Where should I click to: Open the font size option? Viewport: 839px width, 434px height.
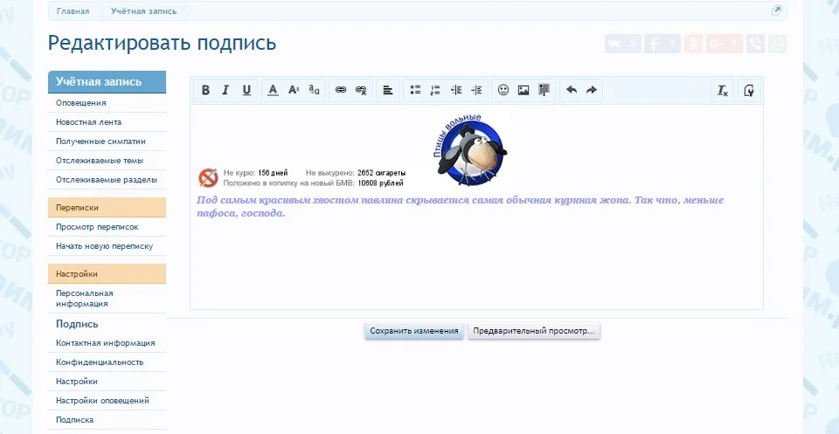click(294, 90)
